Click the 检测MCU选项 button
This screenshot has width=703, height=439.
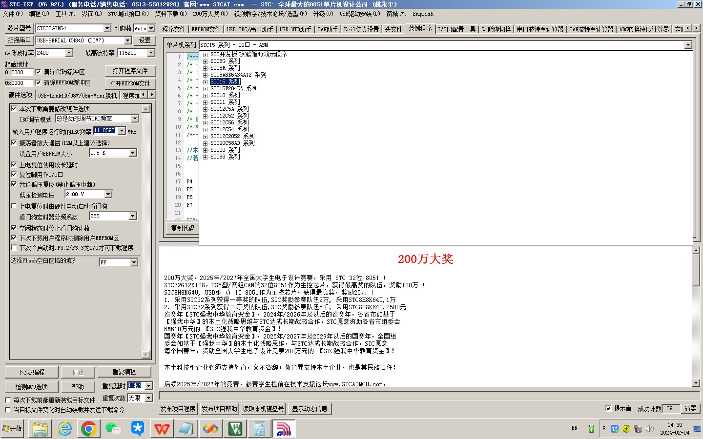pyautogui.click(x=32, y=387)
